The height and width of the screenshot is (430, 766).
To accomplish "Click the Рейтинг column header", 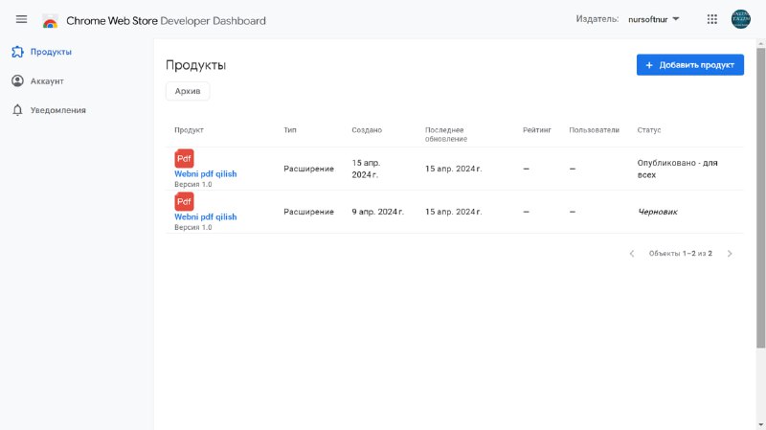I will click(536, 130).
